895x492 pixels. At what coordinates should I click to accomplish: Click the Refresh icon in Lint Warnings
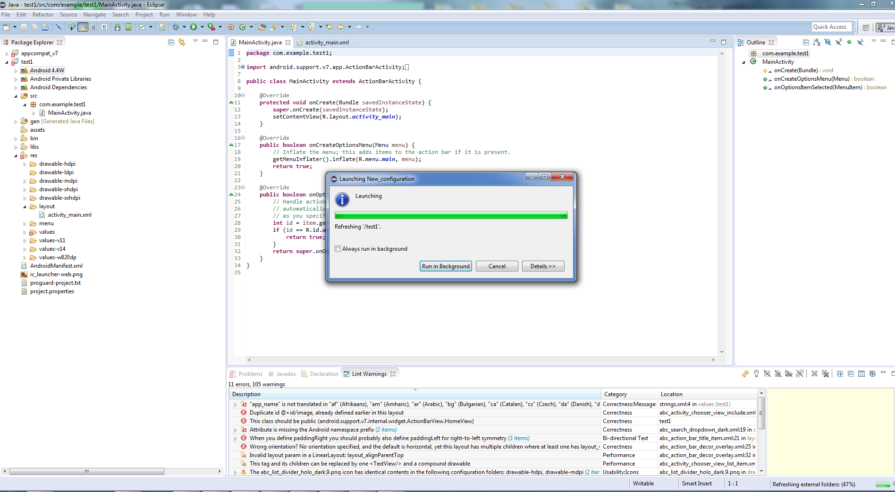coord(745,374)
